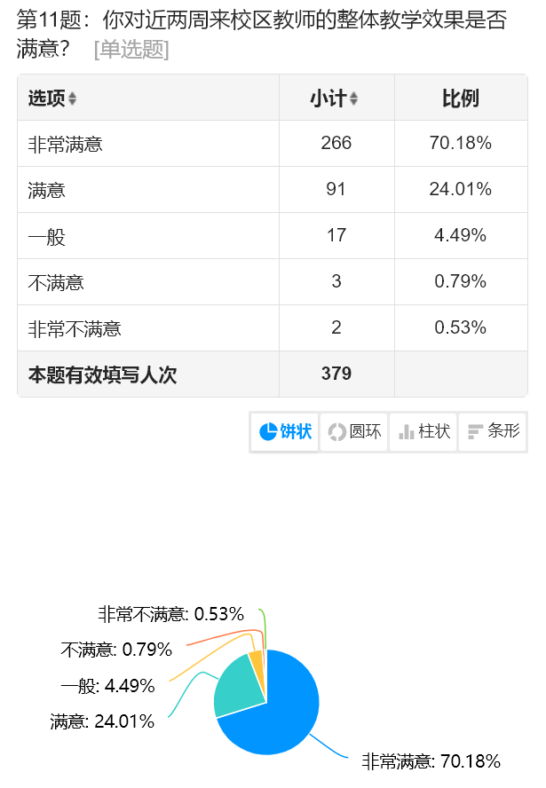546x788 pixels.
Task: Click the 非常不满意 row label in table
Action: click(x=75, y=328)
